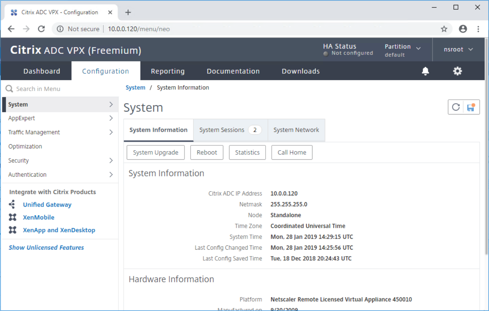The height and width of the screenshot is (311, 489).
Task: Click the Standalone node value
Action: point(286,215)
